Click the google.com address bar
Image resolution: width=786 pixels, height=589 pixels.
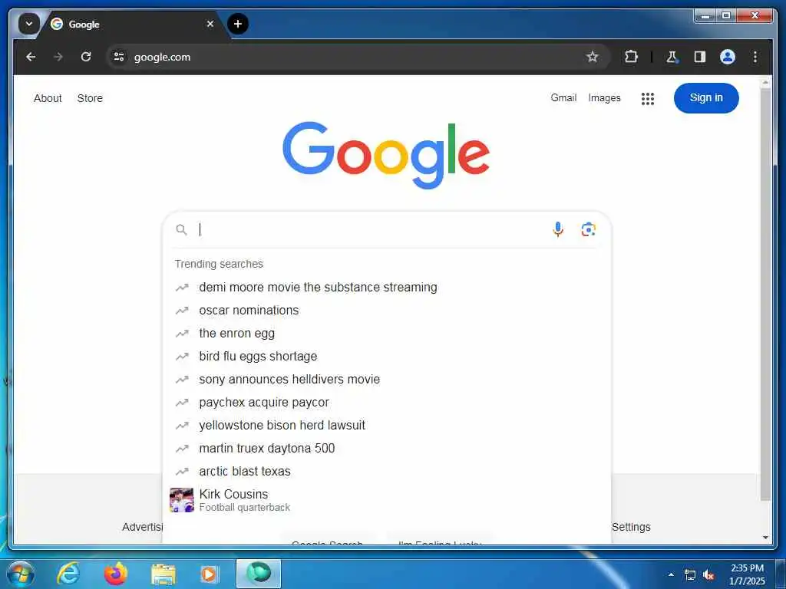358,57
